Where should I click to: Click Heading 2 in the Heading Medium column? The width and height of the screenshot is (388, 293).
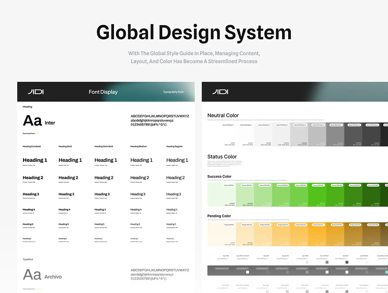point(140,178)
